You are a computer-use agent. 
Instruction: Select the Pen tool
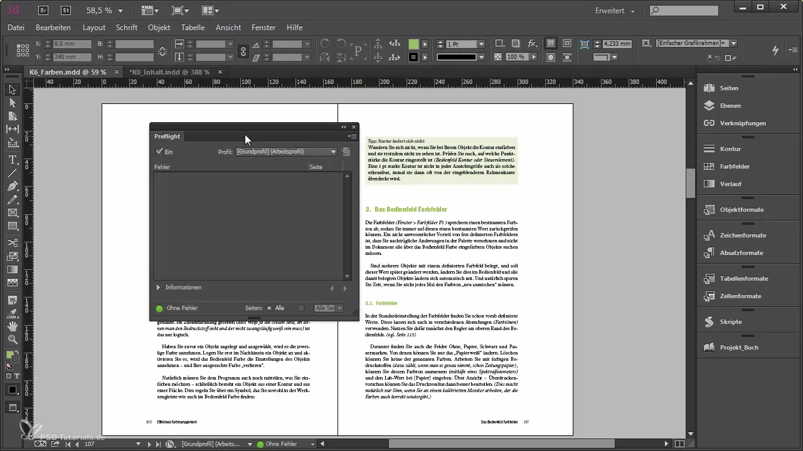[x=13, y=187]
